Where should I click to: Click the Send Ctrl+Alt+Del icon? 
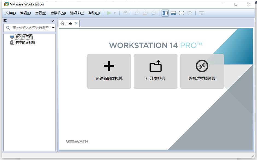[x=125, y=13]
